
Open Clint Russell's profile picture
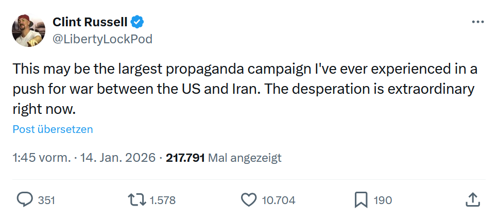point(29,30)
